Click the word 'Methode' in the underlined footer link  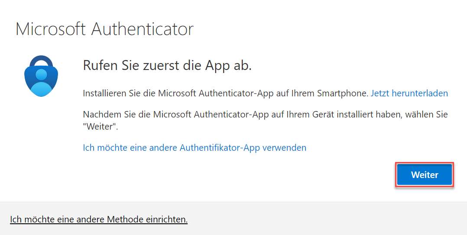coord(125,219)
